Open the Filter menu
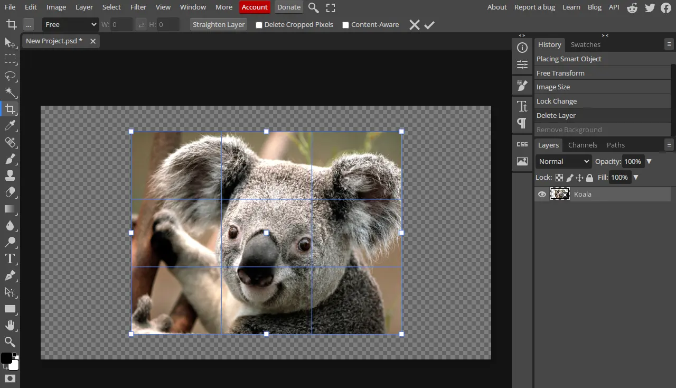The height and width of the screenshot is (388, 676). pos(138,7)
